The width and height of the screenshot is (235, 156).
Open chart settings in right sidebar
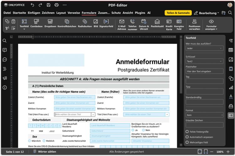(231, 88)
